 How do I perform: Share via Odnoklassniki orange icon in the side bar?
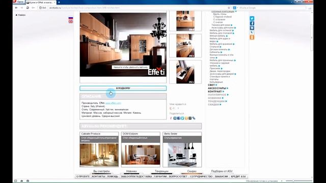click(252, 37)
